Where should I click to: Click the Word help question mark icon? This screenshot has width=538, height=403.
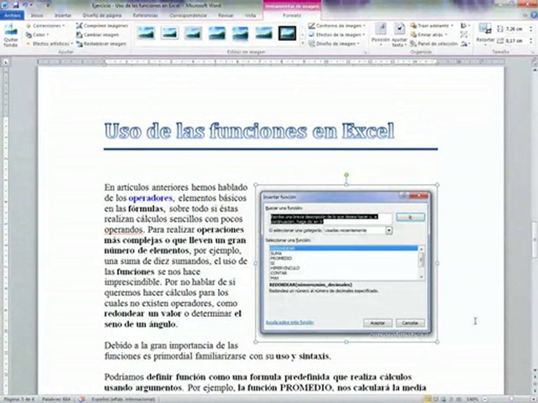(x=534, y=15)
